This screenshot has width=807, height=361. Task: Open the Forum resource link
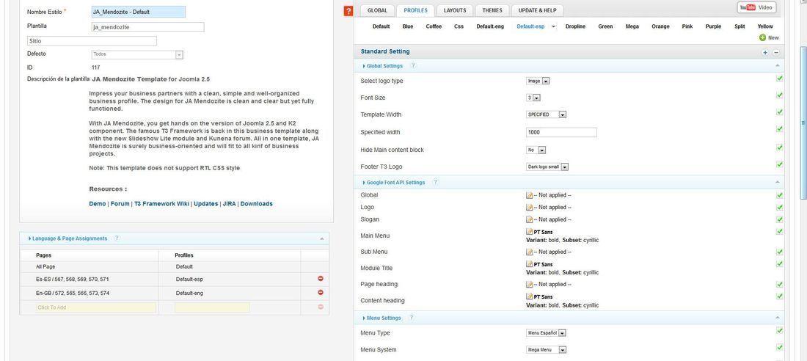coord(120,204)
